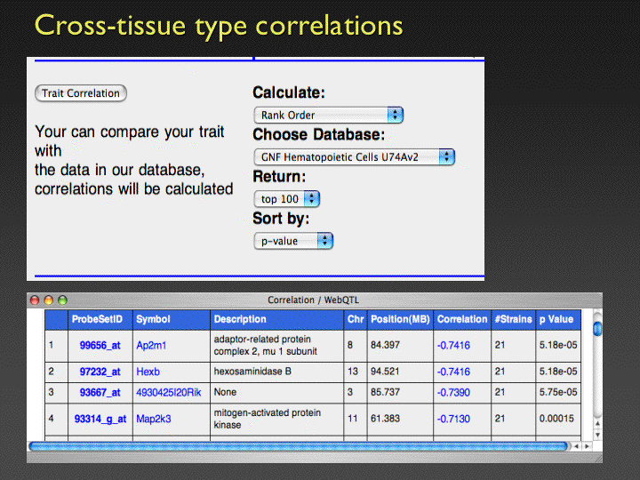Viewport: 640px width, 480px height.
Task: Click correlation value -0.7130
Action: point(453,419)
